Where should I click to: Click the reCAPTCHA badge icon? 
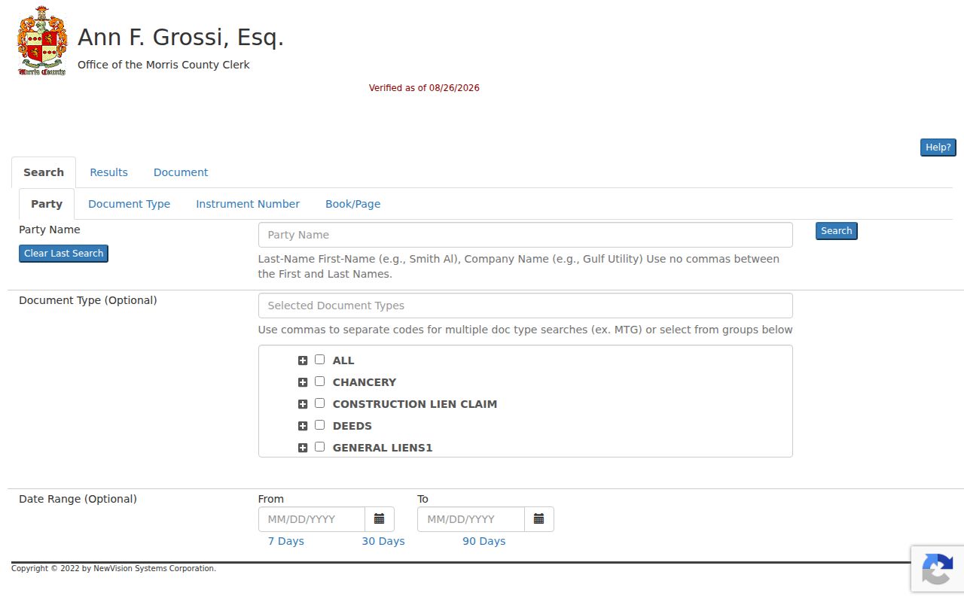(937, 569)
